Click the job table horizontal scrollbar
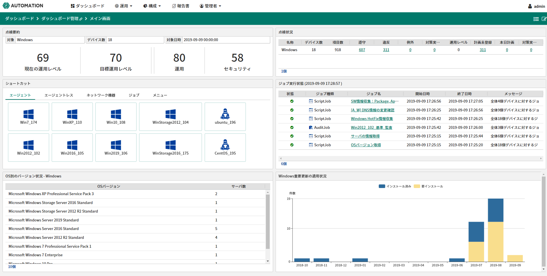Image resolution: width=547 pixels, height=276 pixels. tap(411, 158)
